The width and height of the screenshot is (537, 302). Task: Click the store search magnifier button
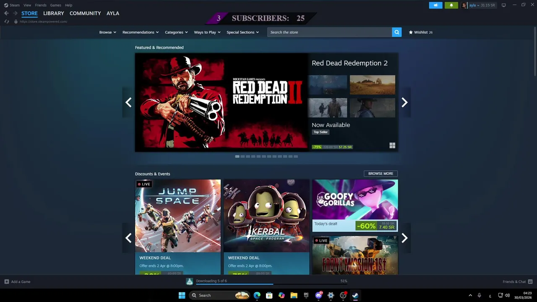coord(396,32)
